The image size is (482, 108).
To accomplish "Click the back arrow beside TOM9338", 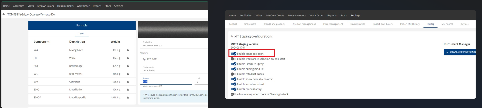I will (x=4, y=15).
